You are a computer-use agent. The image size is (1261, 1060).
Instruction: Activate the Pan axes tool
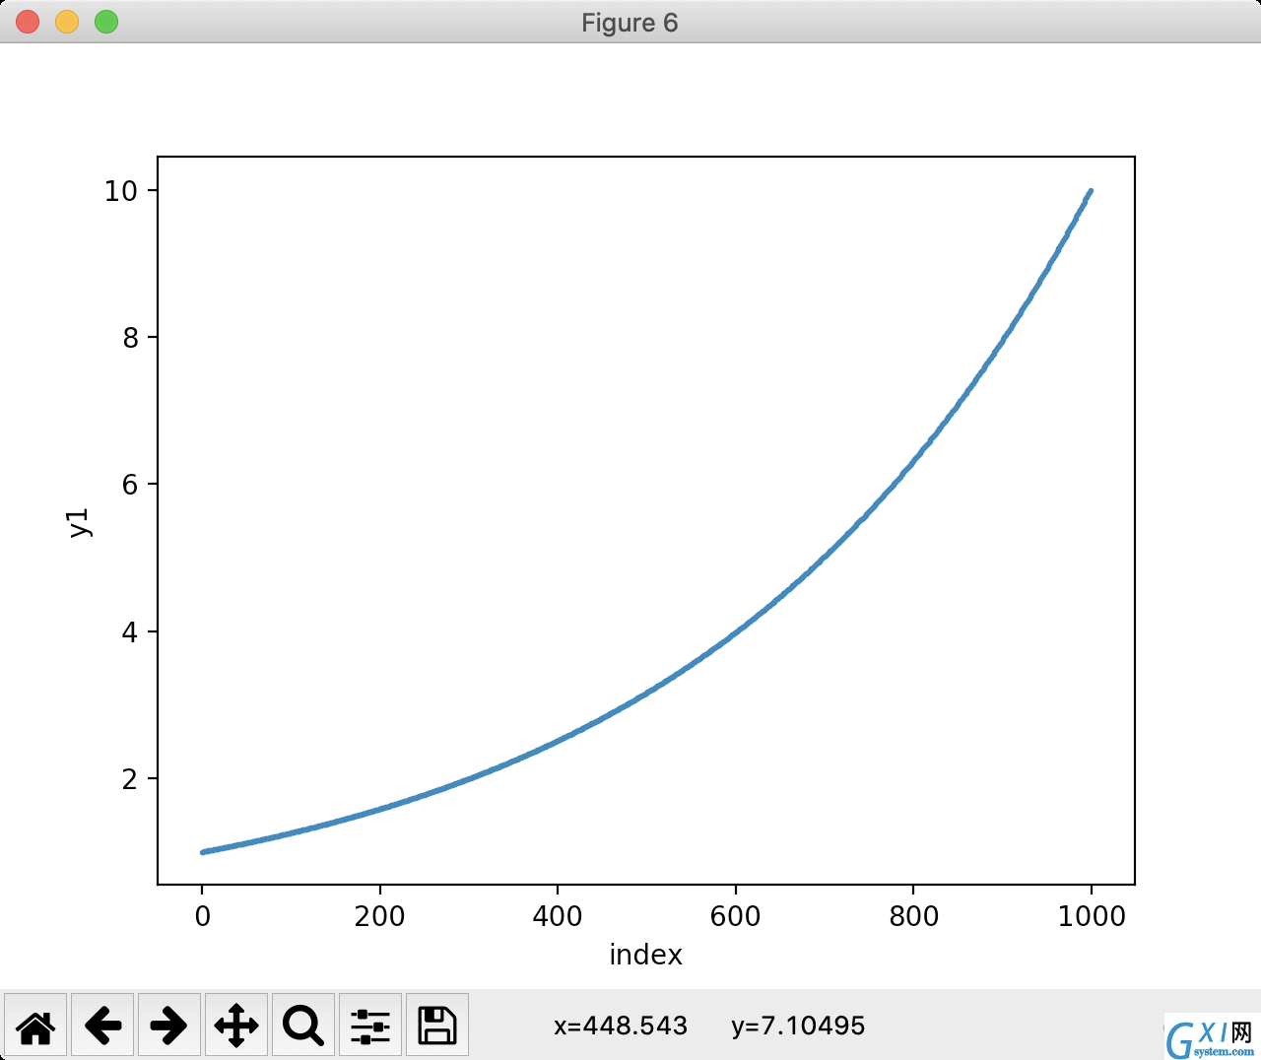tap(236, 1026)
